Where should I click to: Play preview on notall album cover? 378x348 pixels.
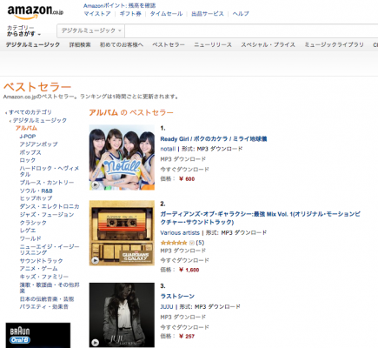pos(96,184)
